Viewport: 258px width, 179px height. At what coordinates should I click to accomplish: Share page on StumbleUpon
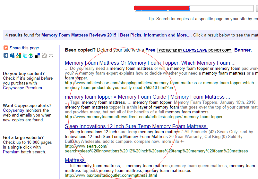[31, 56]
